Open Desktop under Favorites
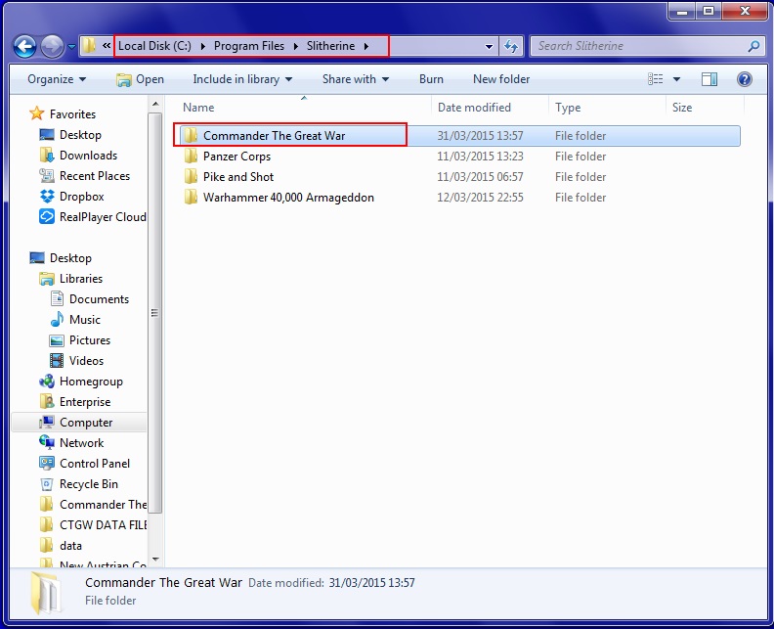The image size is (774, 629). [x=79, y=134]
